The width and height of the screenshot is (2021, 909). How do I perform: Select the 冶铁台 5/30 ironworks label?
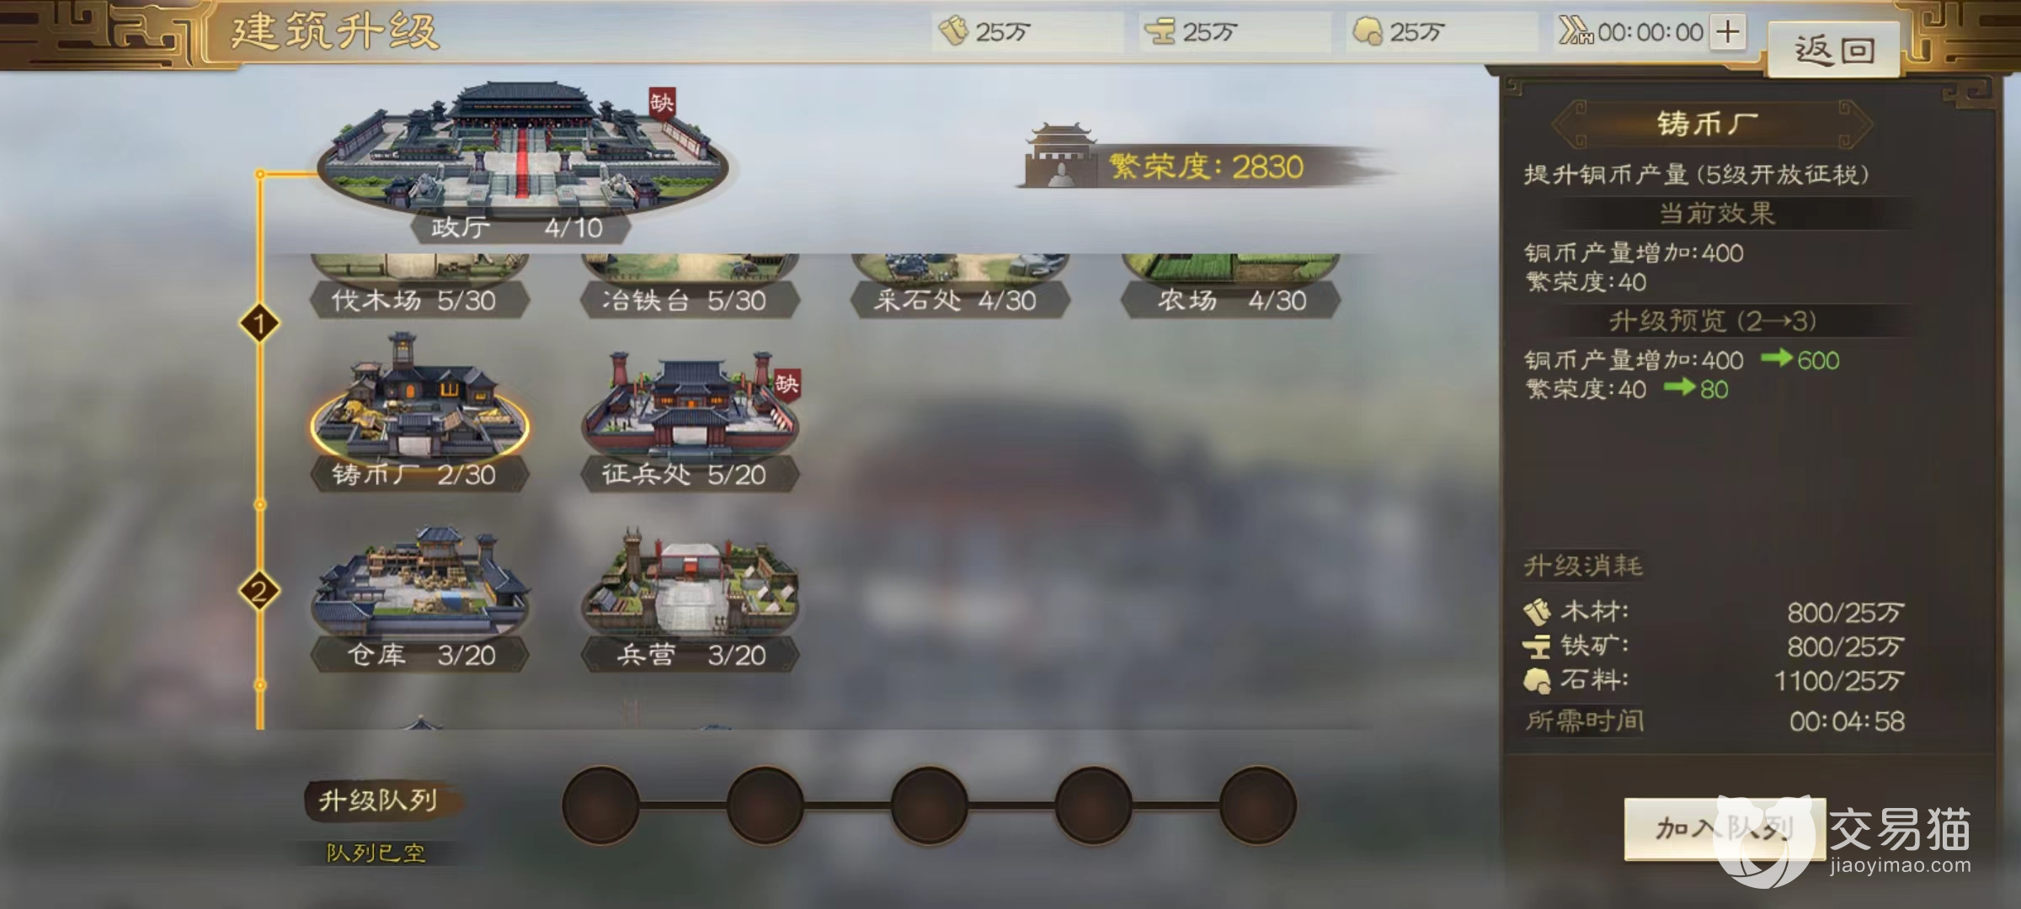click(689, 300)
